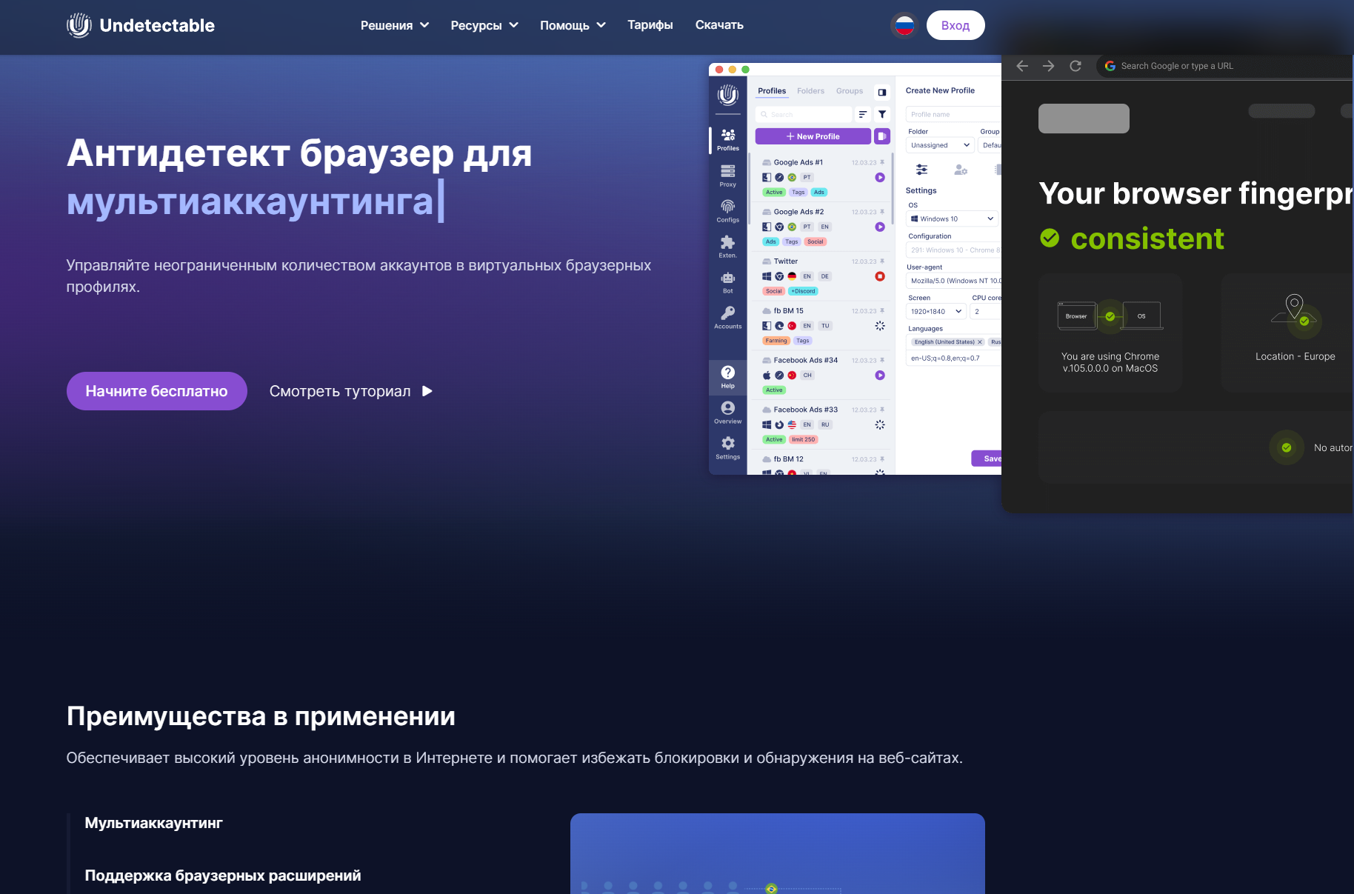Viewport: 1354px width, 894px height.
Task: Expand the Решения dropdown menu
Action: tap(394, 25)
